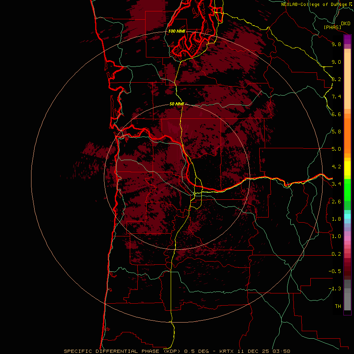Click the 9.8 scale value
This screenshot has width=354, height=354.
[x=336, y=44]
